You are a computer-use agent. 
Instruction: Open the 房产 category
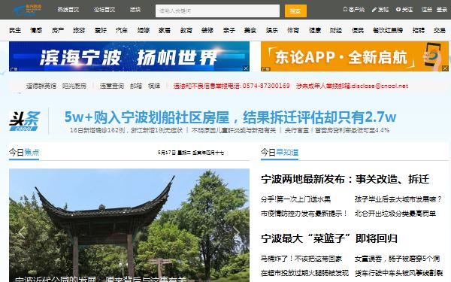pyautogui.click(x=58, y=30)
